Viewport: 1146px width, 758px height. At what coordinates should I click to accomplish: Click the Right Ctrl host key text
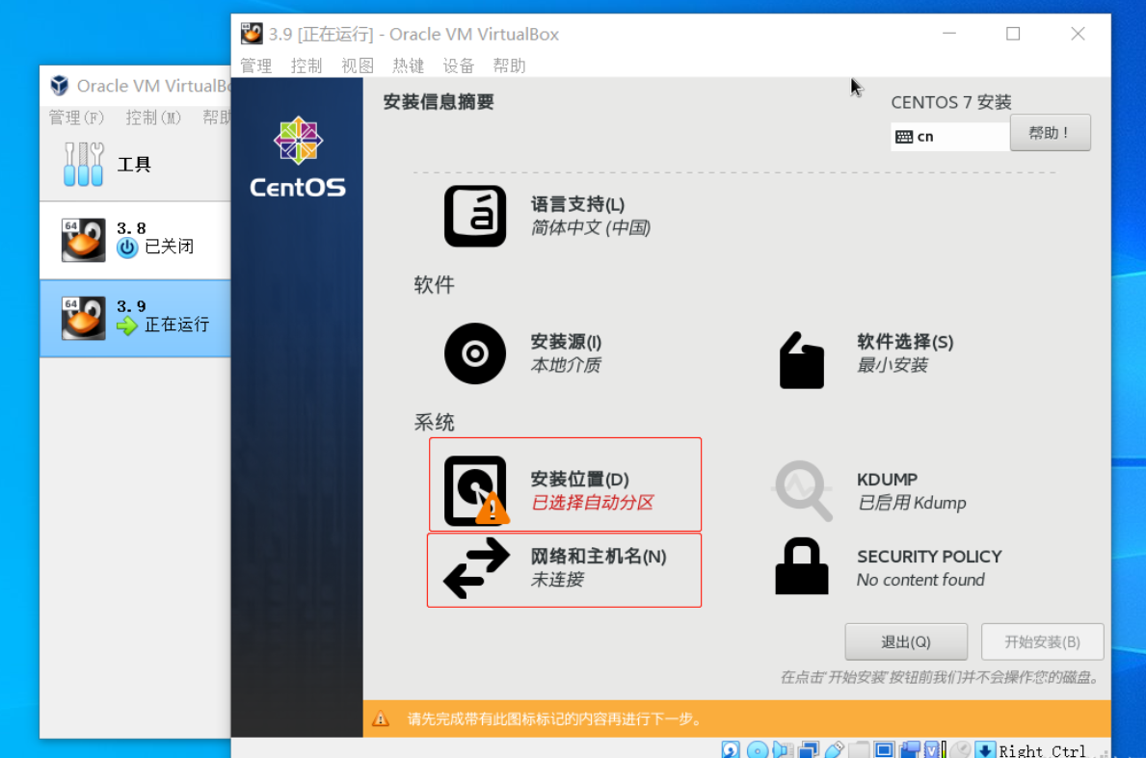pos(1042,750)
